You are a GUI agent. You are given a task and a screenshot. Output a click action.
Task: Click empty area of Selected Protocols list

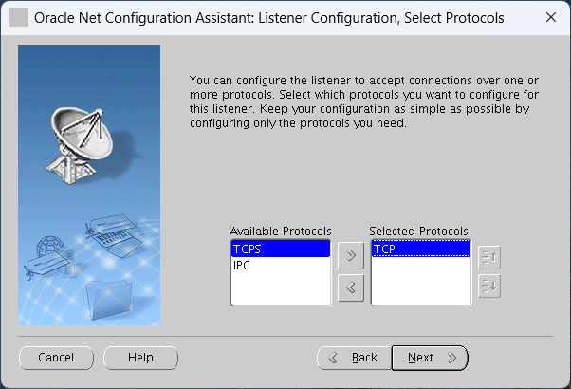click(x=421, y=281)
